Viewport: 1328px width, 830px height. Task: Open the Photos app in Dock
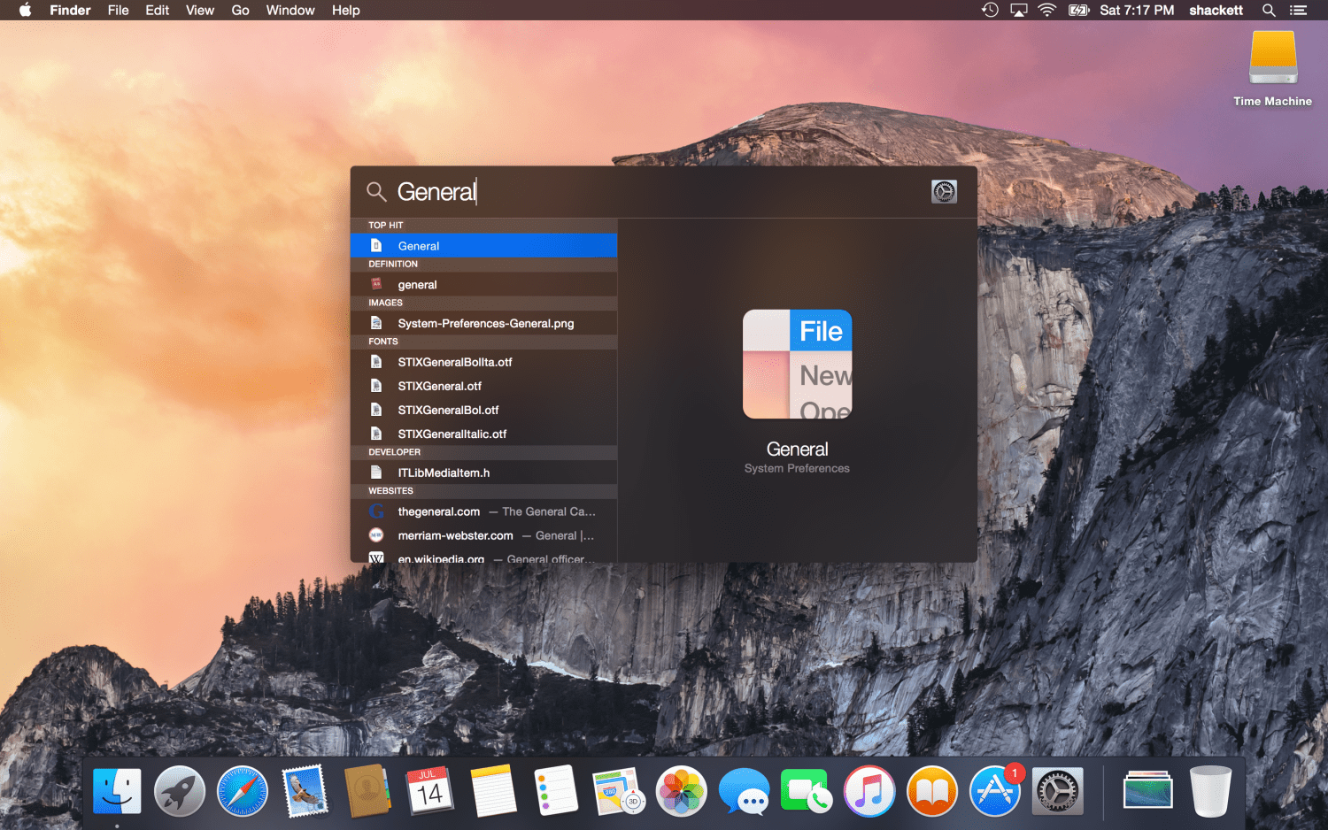pyautogui.click(x=681, y=791)
